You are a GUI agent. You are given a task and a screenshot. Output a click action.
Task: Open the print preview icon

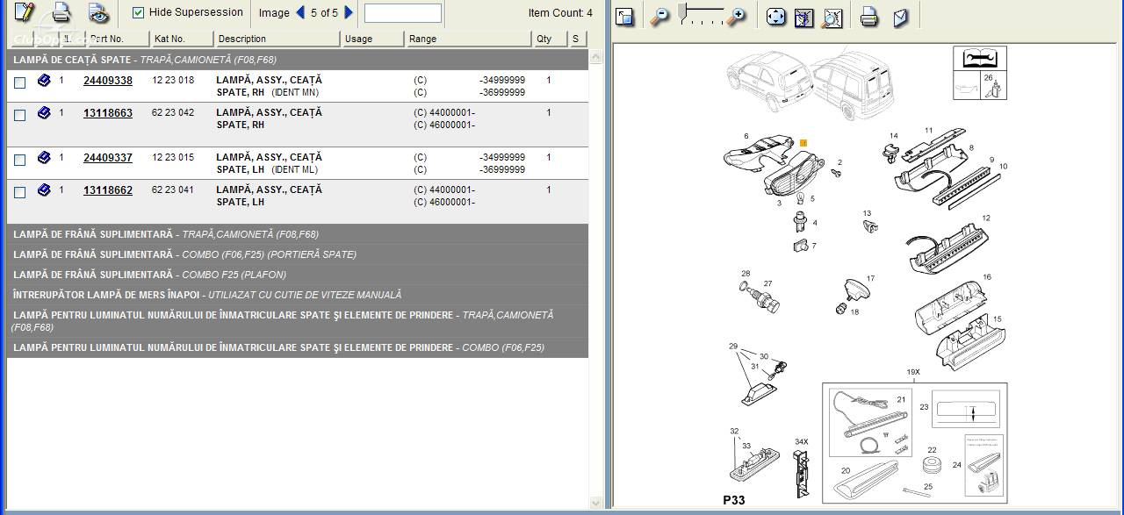coord(98,12)
